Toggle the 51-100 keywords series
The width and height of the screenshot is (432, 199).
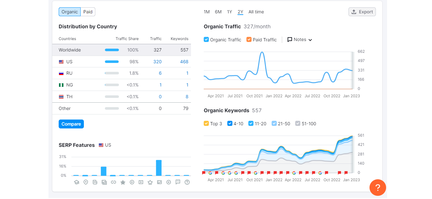pos(298,124)
